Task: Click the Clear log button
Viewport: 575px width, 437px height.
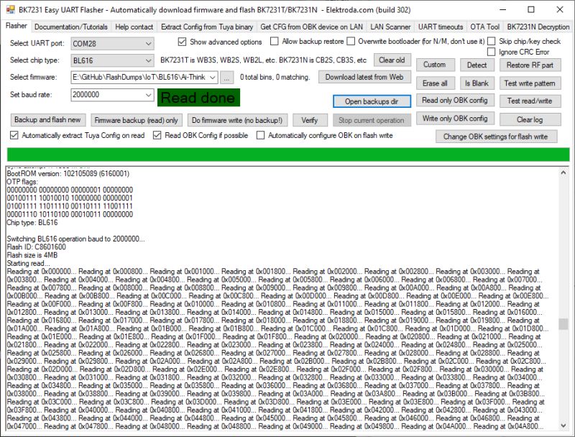Action: point(530,120)
